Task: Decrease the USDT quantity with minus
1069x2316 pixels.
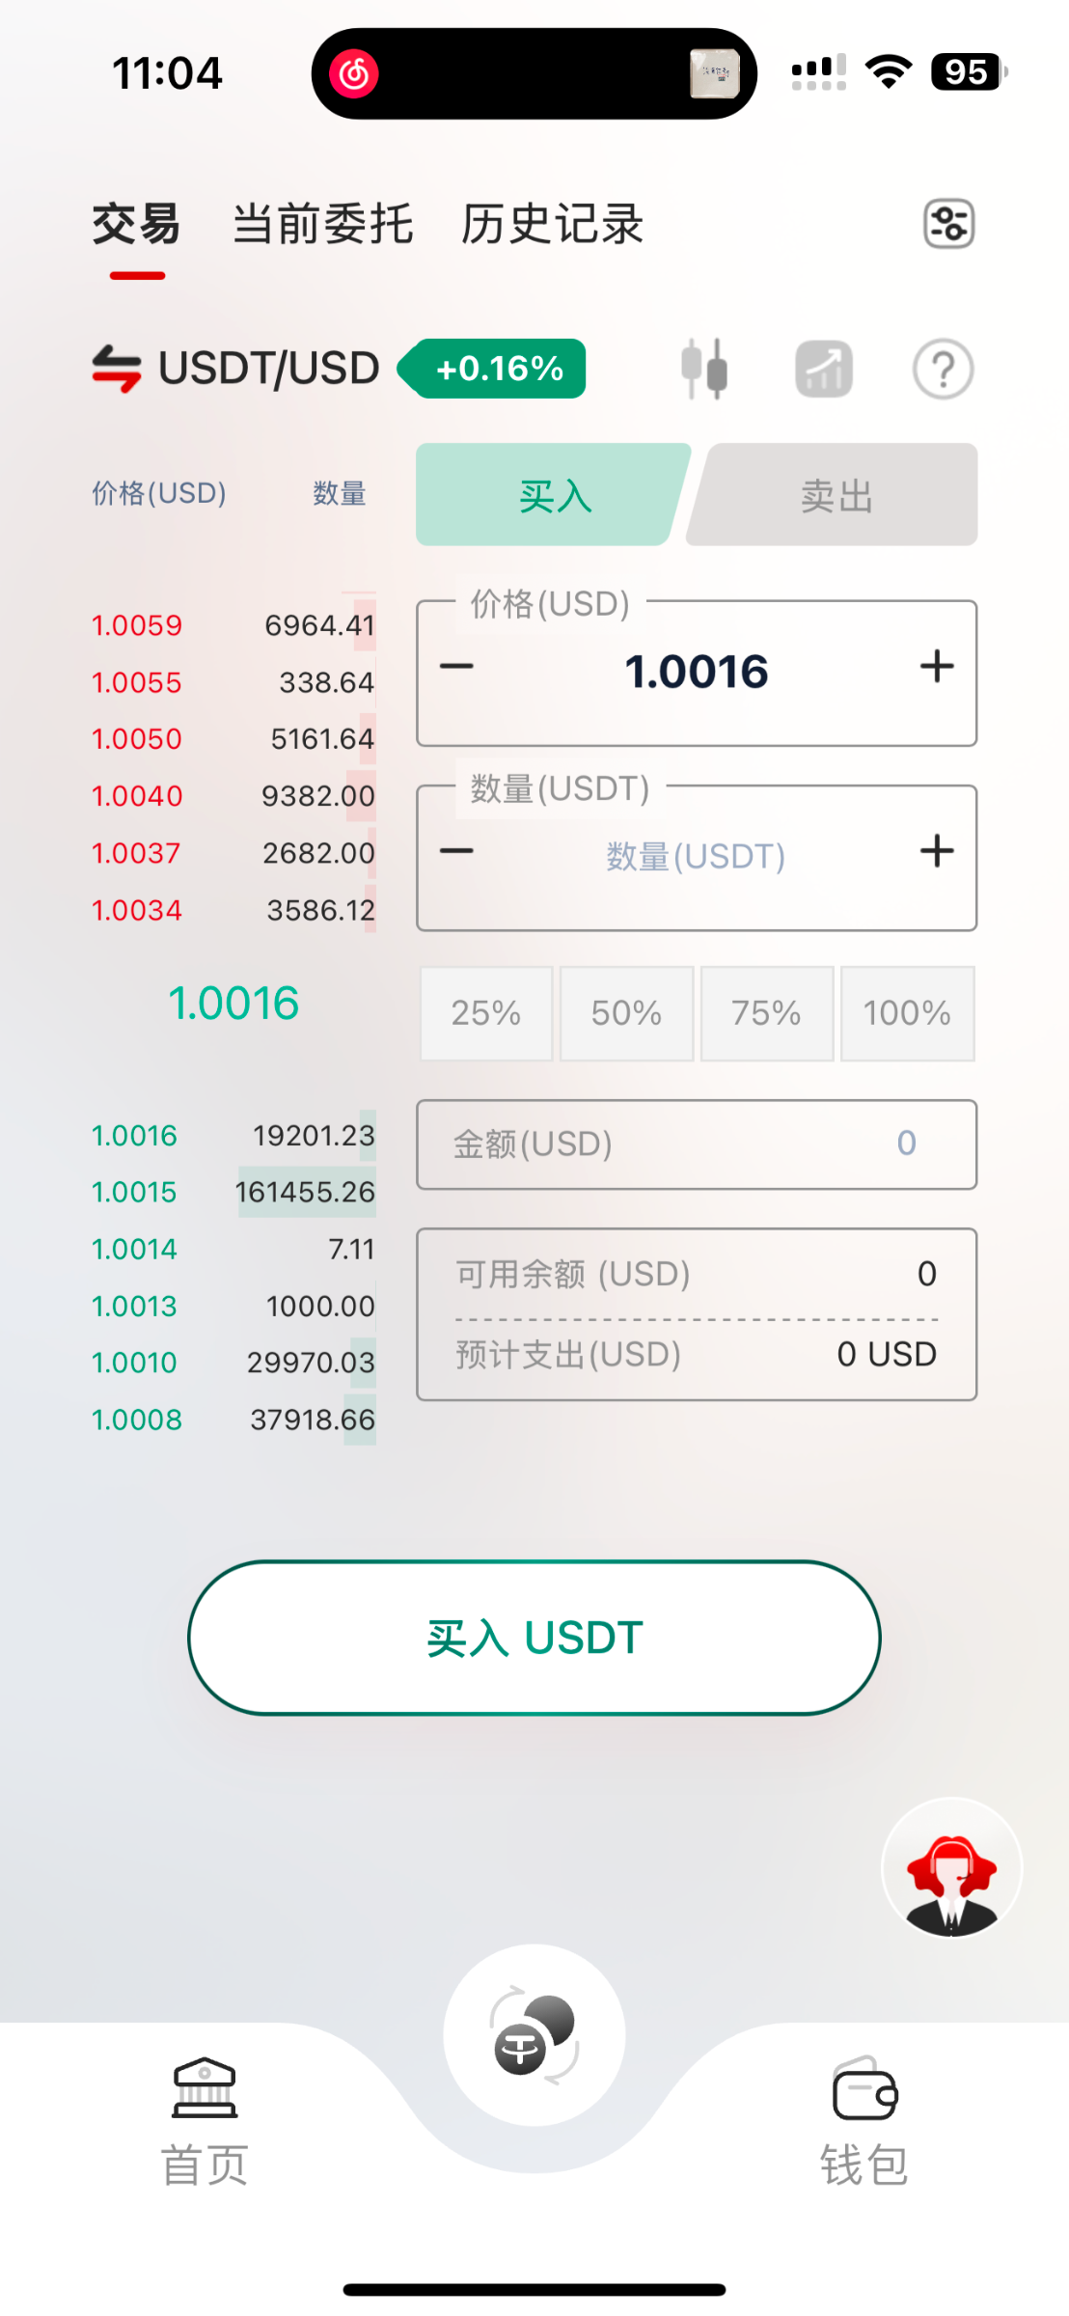Action: click(x=456, y=851)
